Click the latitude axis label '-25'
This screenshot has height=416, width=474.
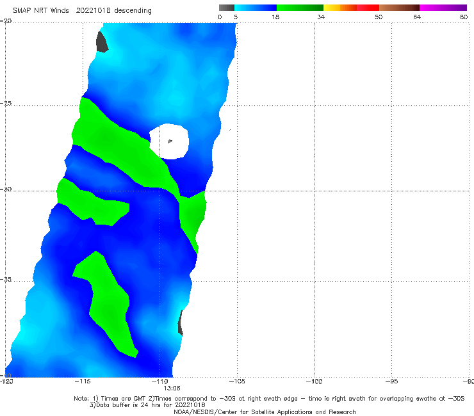[x=6, y=103]
